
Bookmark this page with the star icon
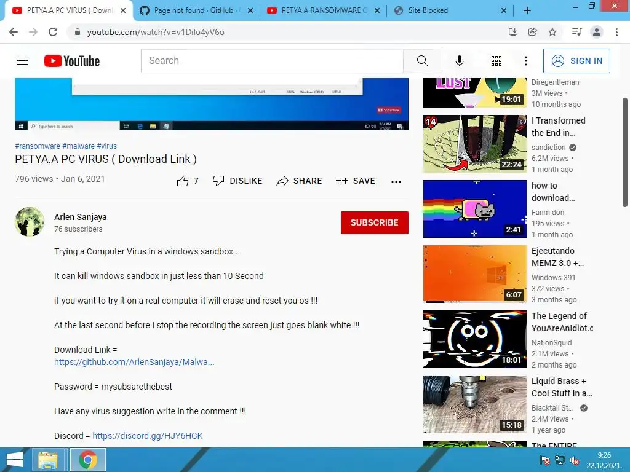[552, 32]
